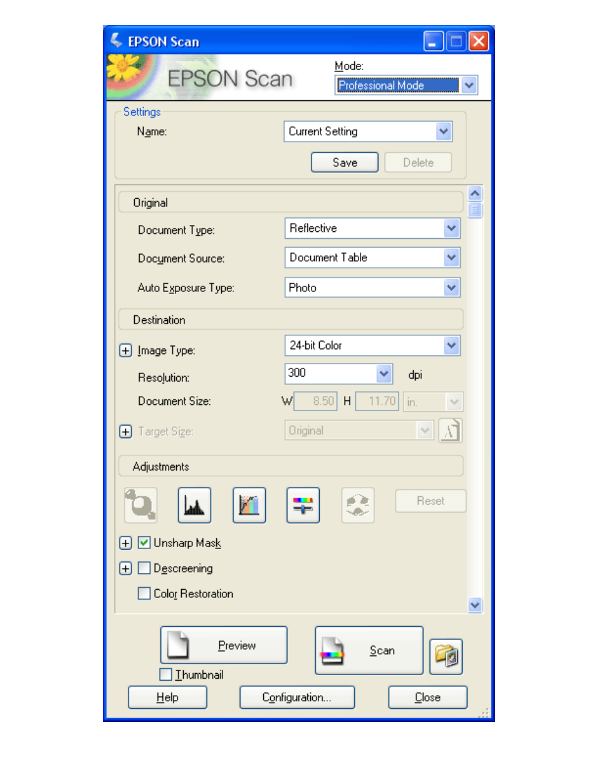This screenshot has width=598, height=774.
Task: Open the document size units dropdown
Action: 433,401
